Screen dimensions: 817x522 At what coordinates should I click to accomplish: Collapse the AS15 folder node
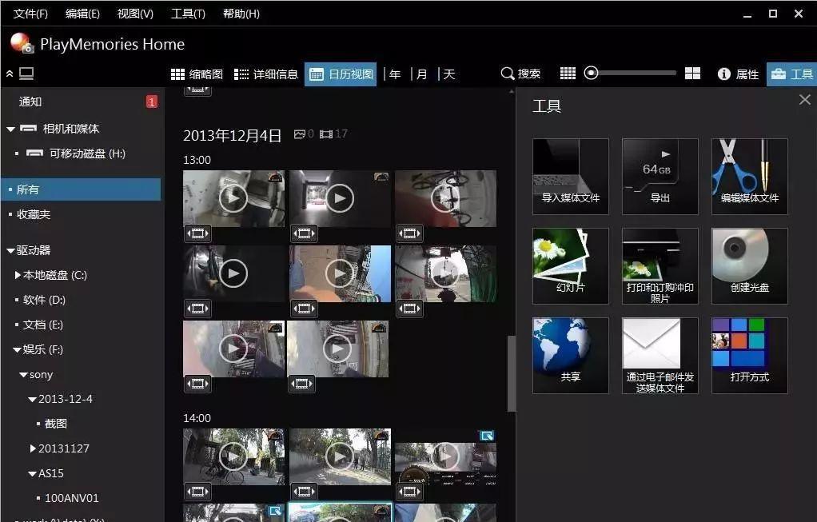point(32,473)
